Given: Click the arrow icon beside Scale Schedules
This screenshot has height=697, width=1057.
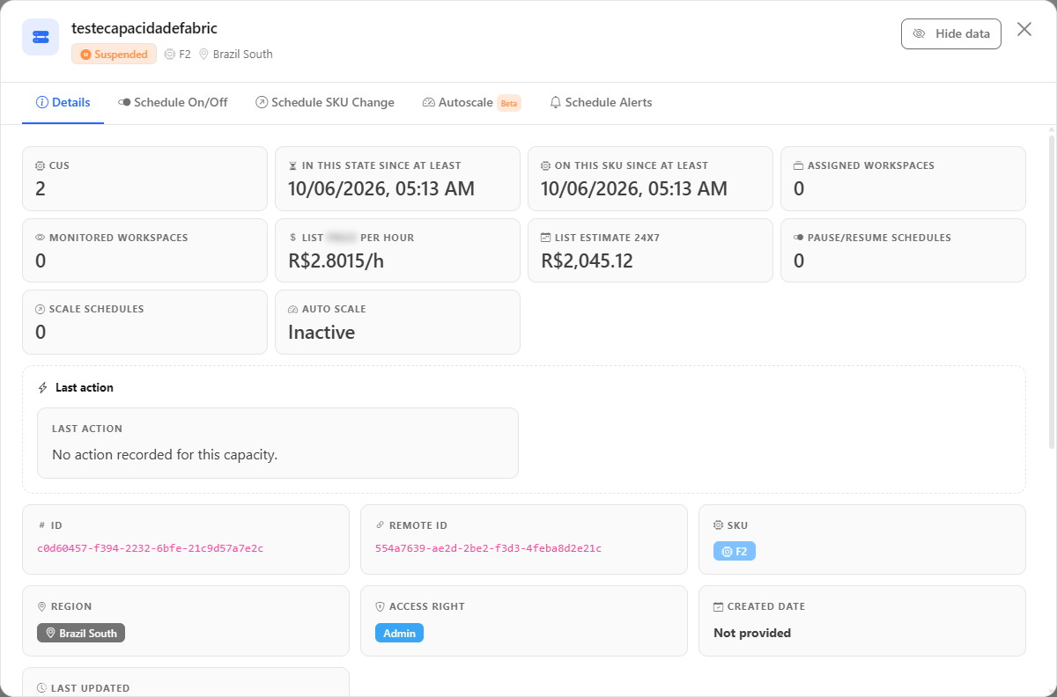Looking at the screenshot, I should [x=40, y=310].
